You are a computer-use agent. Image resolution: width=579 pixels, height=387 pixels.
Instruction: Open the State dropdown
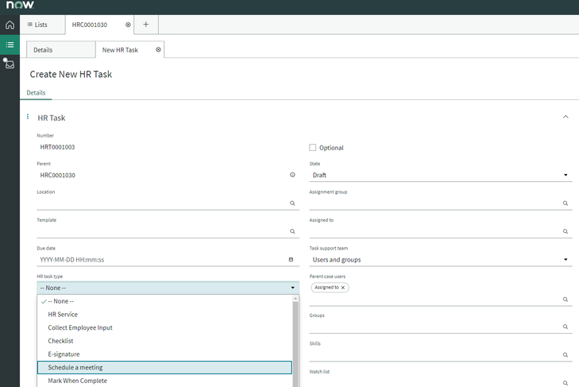click(x=441, y=175)
